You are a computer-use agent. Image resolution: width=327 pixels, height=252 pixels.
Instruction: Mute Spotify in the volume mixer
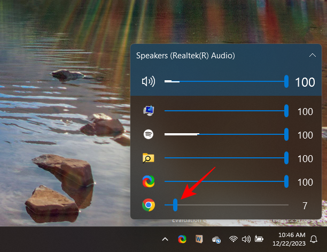coord(148,135)
